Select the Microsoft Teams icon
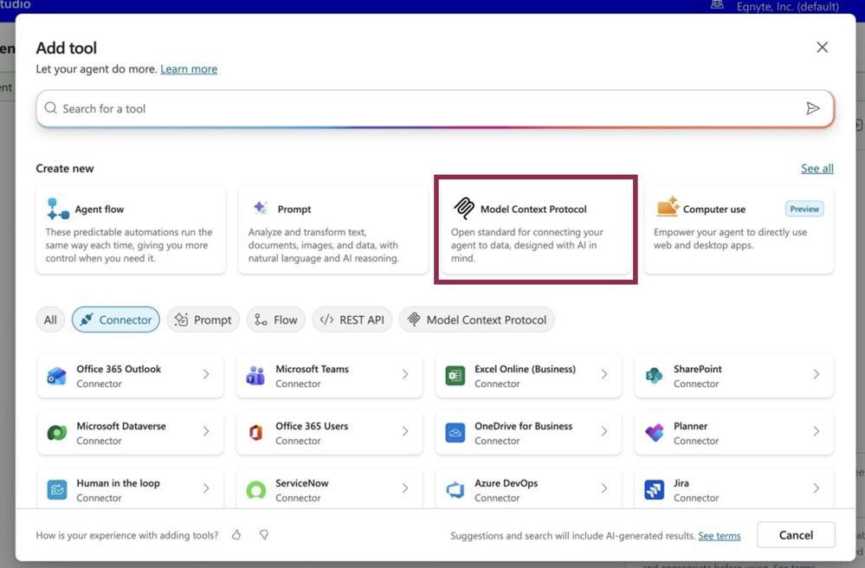865x568 pixels. [255, 376]
